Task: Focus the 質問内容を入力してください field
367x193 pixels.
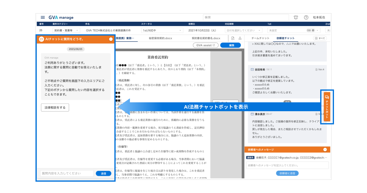Action: tap(67, 173)
